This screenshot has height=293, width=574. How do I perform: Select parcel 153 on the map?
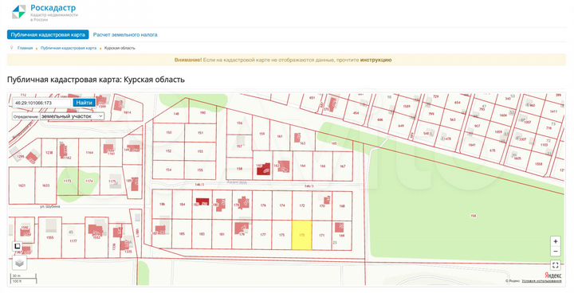coord(200,150)
